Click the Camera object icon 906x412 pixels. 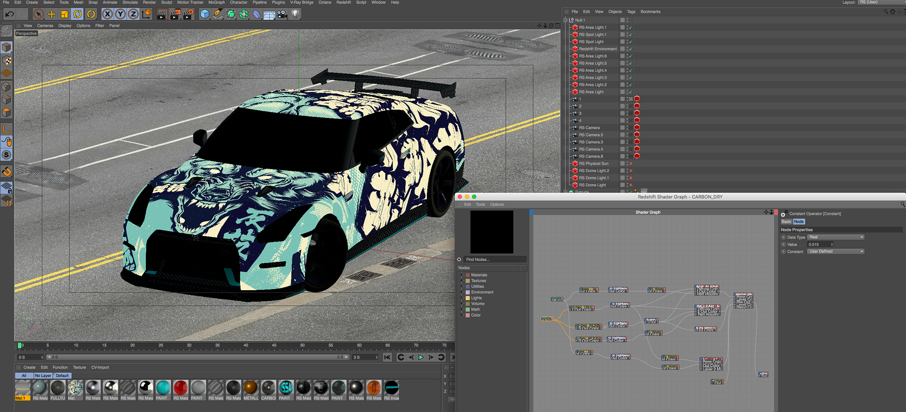click(x=282, y=14)
